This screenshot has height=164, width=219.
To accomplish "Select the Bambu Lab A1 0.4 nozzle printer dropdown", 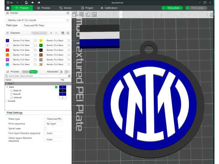I will [x=35, y=20].
